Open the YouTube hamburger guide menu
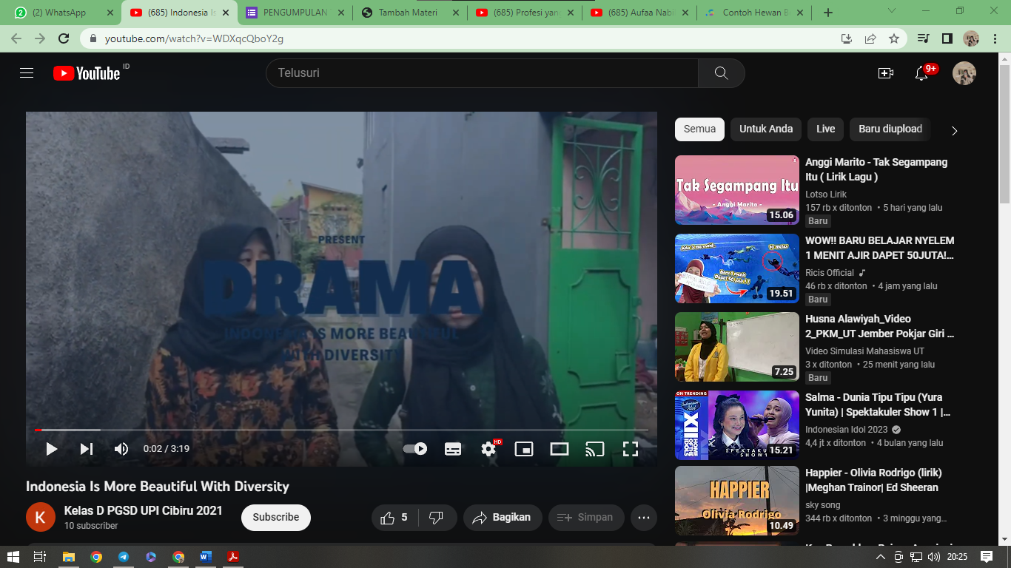This screenshot has width=1011, height=568. [x=27, y=73]
